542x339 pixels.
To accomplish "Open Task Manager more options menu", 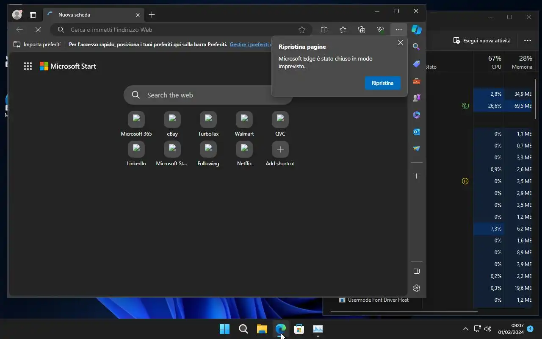I will pyautogui.click(x=527, y=41).
